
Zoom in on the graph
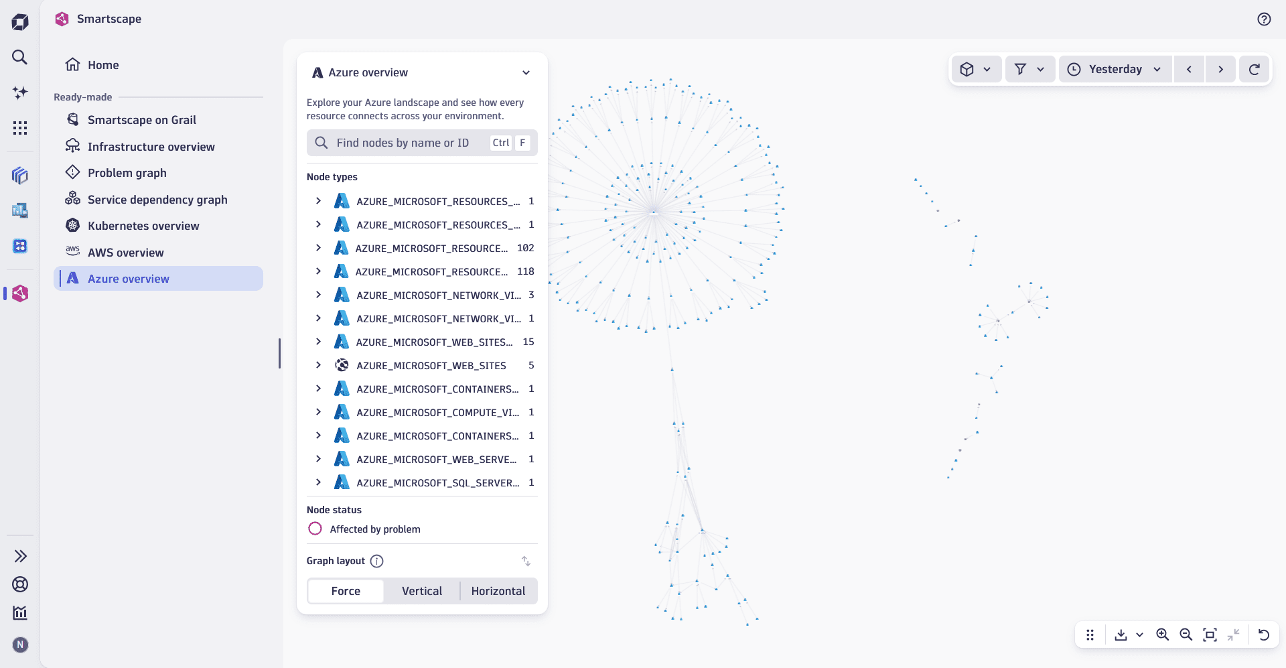pos(1163,634)
